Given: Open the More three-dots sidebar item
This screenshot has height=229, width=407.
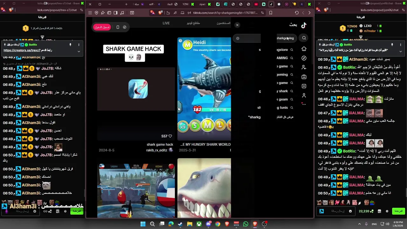Looking at the screenshot, I should click(304, 104).
